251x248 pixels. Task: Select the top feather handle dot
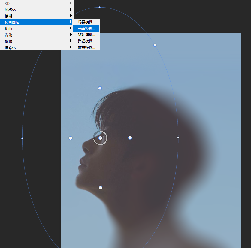(100, 88)
